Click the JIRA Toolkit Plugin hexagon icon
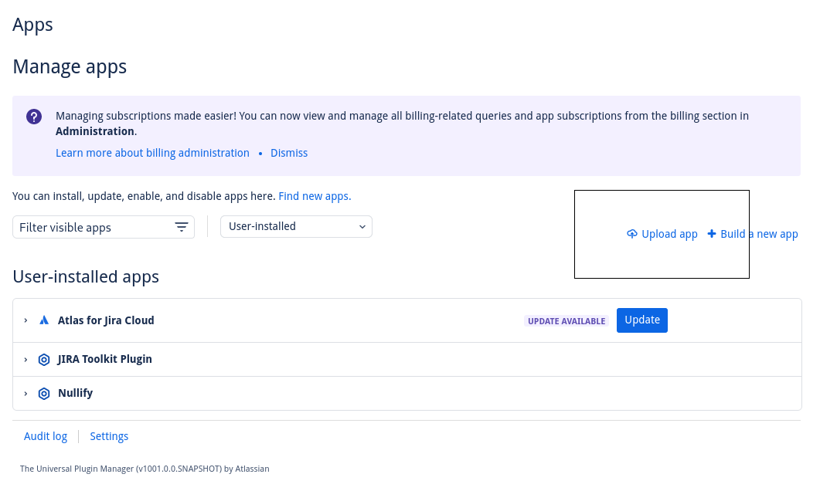820x491 pixels. tap(44, 360)
